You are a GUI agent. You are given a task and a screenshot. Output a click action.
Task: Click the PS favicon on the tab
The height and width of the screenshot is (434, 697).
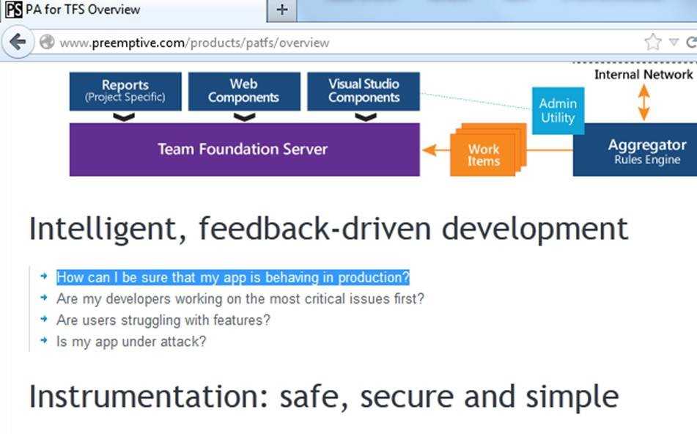click(12, 10)
